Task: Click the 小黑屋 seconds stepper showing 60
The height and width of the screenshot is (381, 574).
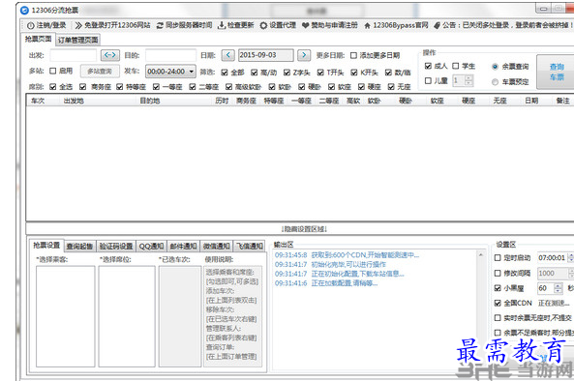Action: point(550,288)
